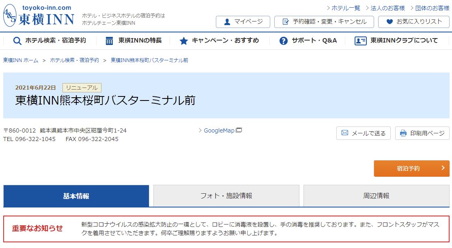Open 東横INNクラブについて menu

[396, 41]
